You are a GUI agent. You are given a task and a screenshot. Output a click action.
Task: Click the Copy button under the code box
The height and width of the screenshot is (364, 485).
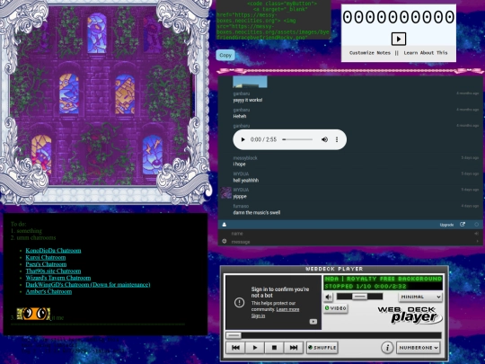click(225, 55)
